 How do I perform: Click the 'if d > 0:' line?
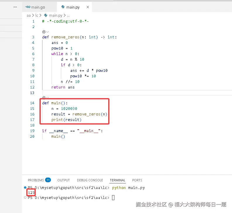[x=71, y=65]
